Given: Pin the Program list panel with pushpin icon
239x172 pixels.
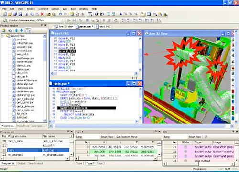Looking at the screenshot, I should (x=68, y=132).
